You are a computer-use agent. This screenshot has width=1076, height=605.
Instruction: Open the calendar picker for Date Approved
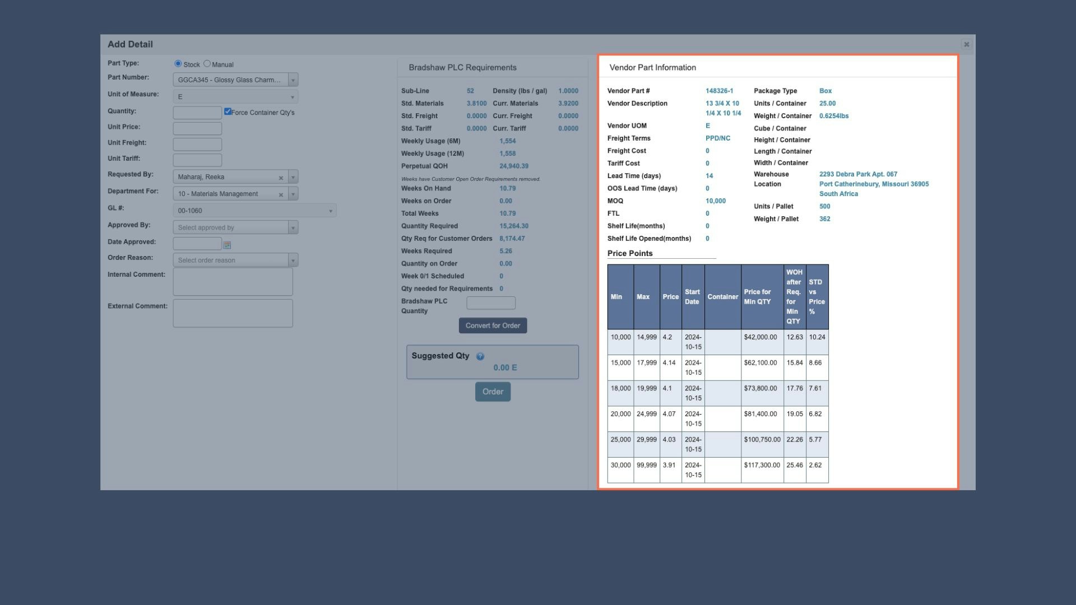coord(227,245)
